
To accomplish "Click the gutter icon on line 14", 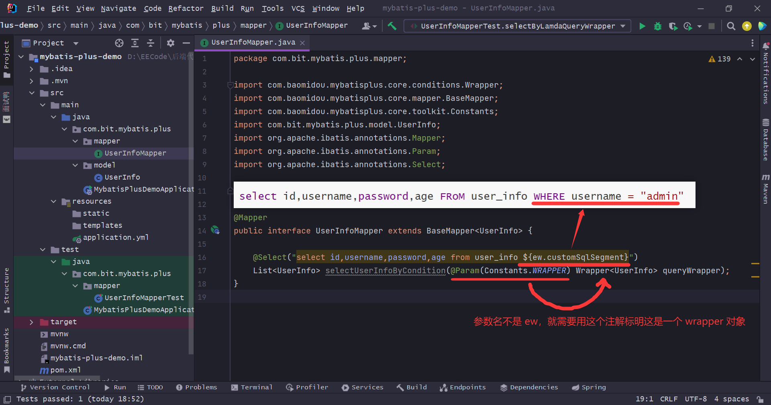I will (215, 230).
